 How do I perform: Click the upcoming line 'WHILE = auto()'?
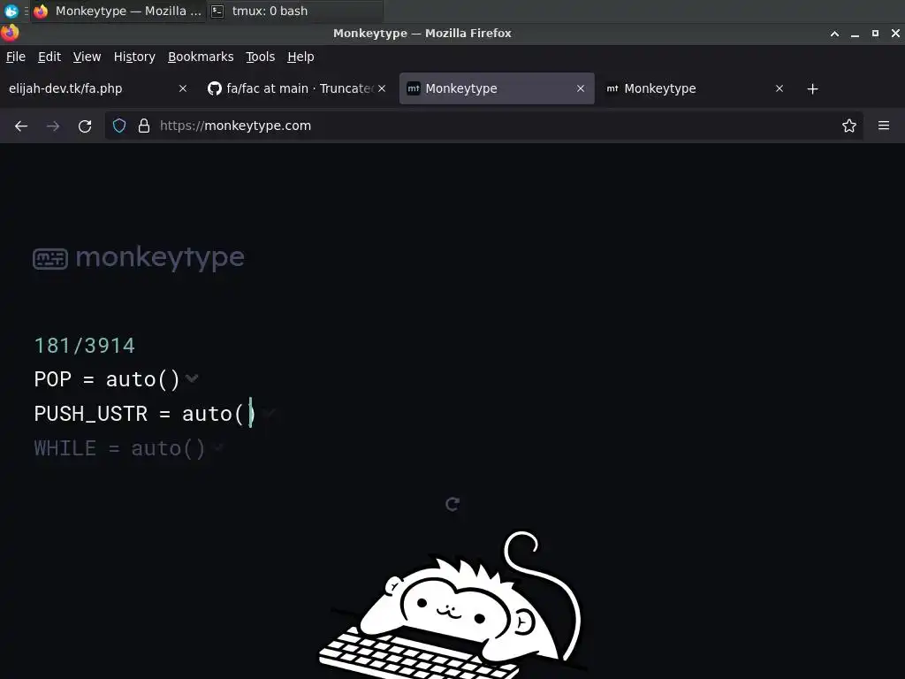point(119,448)
